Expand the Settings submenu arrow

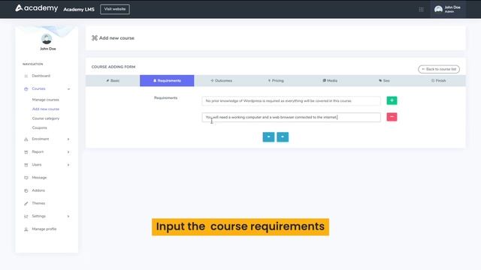pos(68,217)
